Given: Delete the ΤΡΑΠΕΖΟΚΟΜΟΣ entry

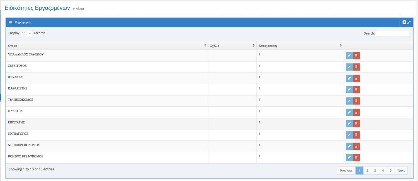Looking at the screenshot, I should (x=356, y=101).
